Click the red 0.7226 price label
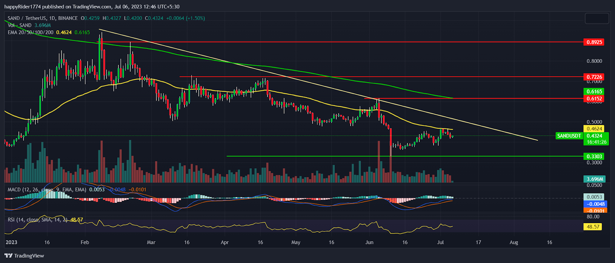 click(x=594, y=77)
